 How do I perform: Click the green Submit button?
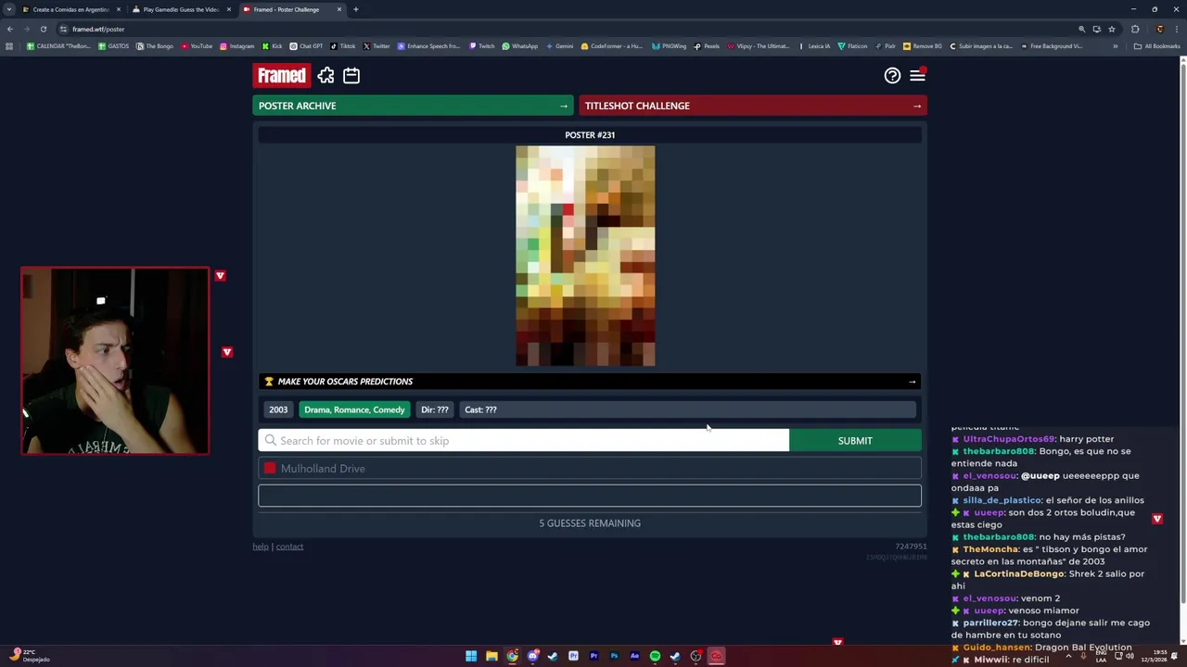(855, 441)
